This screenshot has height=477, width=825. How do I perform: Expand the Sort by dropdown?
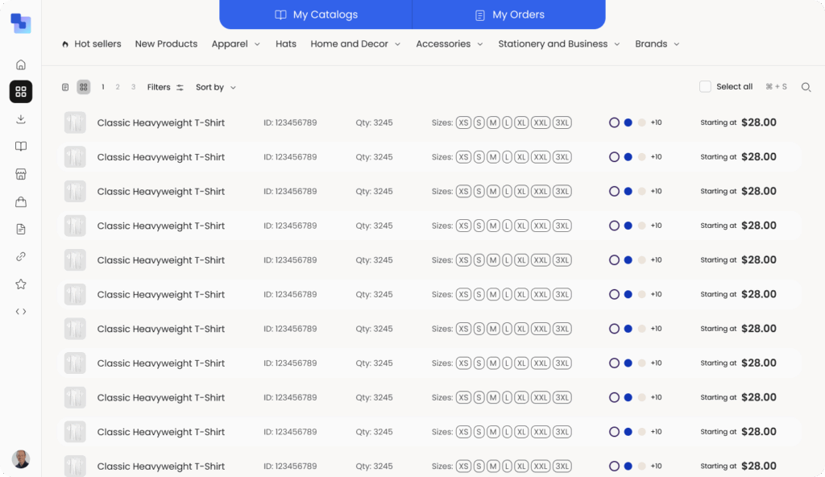[x=215, y=87]
